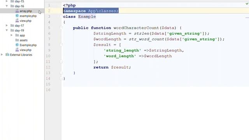Click the class name Example in code
The image size is (249, 140).
(87, 16)
